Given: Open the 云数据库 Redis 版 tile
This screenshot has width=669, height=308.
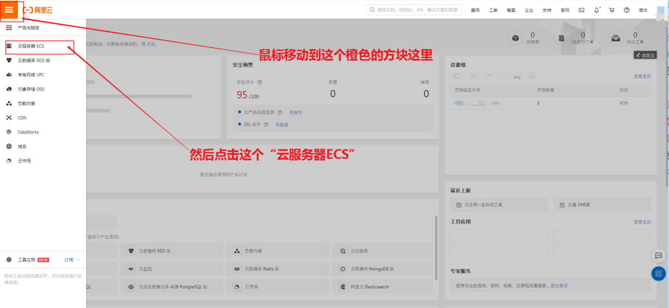Looking at the screenshot, I should click(x=278, y=269).
